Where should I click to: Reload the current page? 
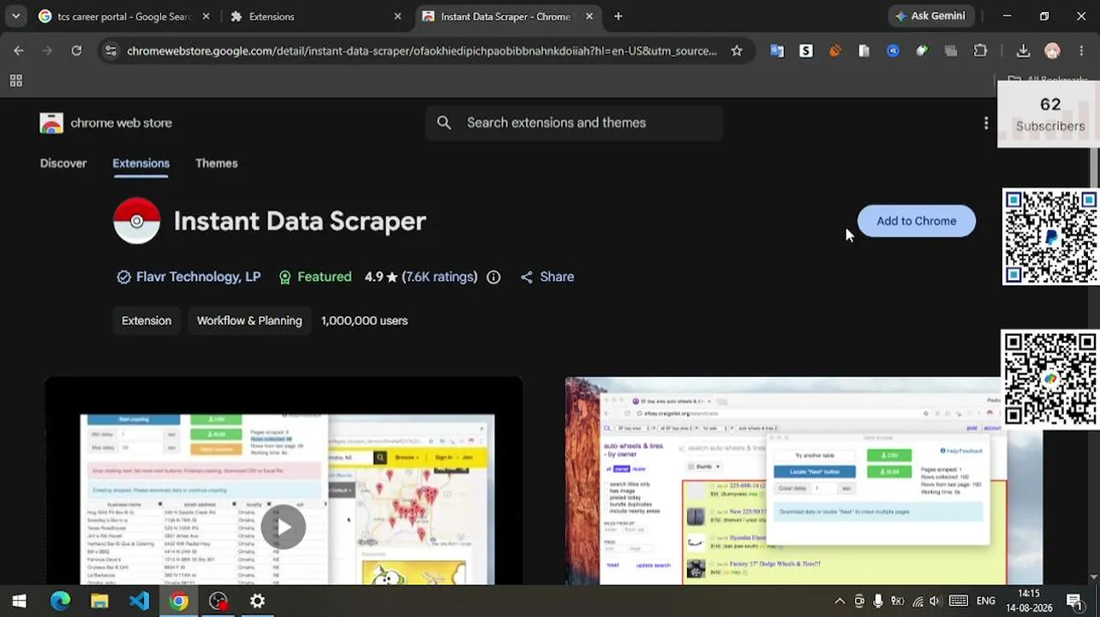pyautogui.click(x=76, y=51)
